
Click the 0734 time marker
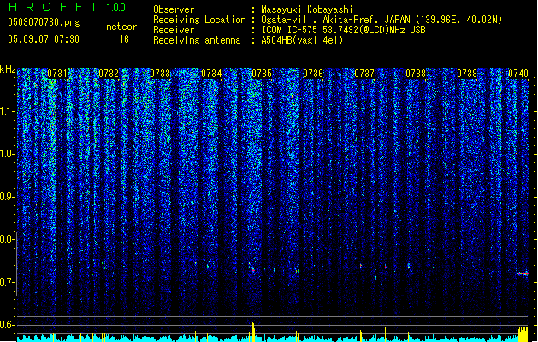[x=211, y=74]
